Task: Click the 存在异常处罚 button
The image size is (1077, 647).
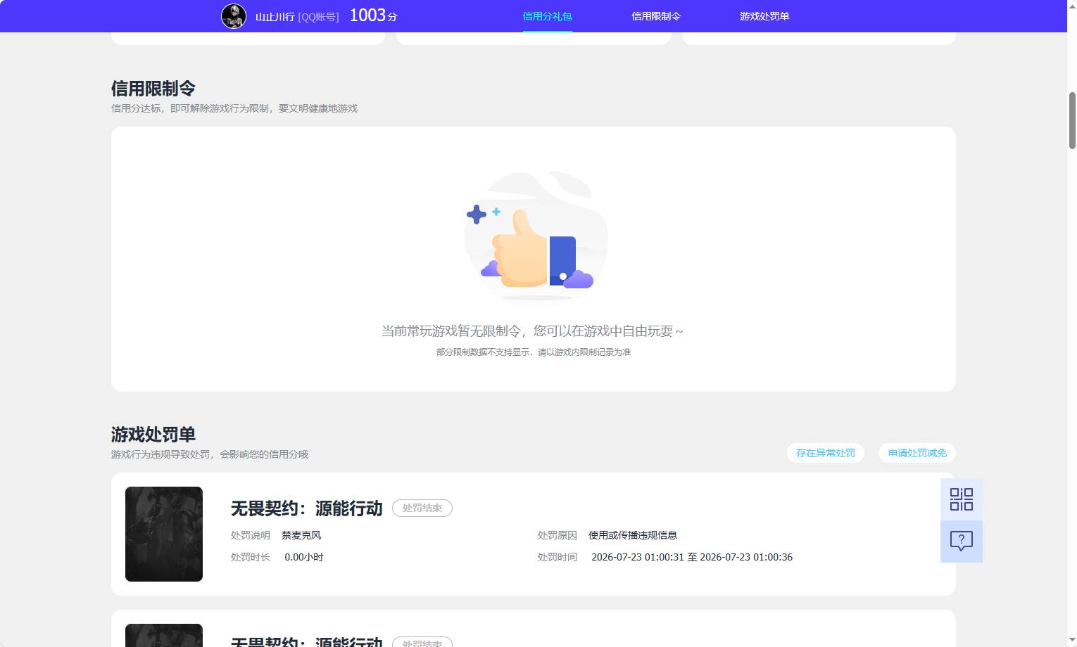Action: (x=826, y=453)
